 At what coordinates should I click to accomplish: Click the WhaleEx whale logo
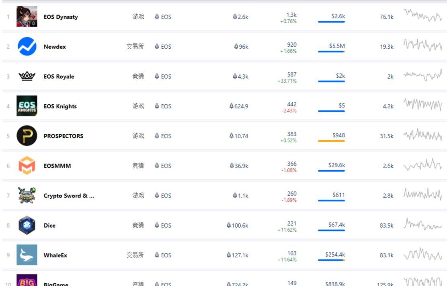tap(27, 255)
